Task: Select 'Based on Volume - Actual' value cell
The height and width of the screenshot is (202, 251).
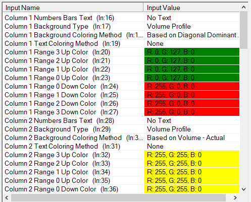Action: 192,138
